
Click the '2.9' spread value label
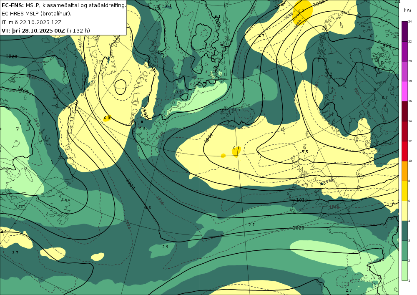pyautogui.click(x=165, y=247)
